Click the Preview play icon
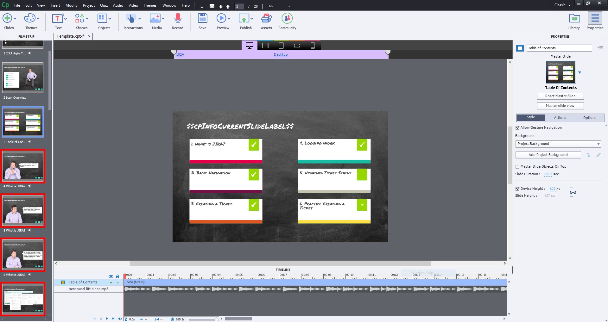Viewport: 608px width, 322px height. (x=221, y=18)
